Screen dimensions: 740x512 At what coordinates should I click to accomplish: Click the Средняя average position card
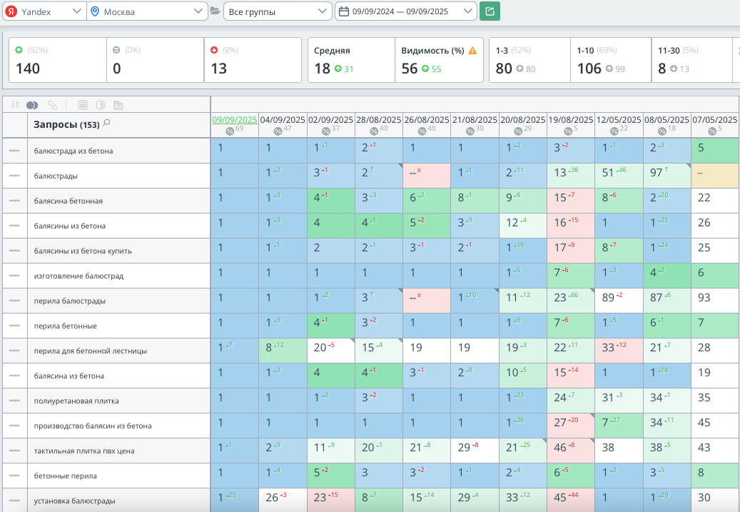[x=351, y=60]
